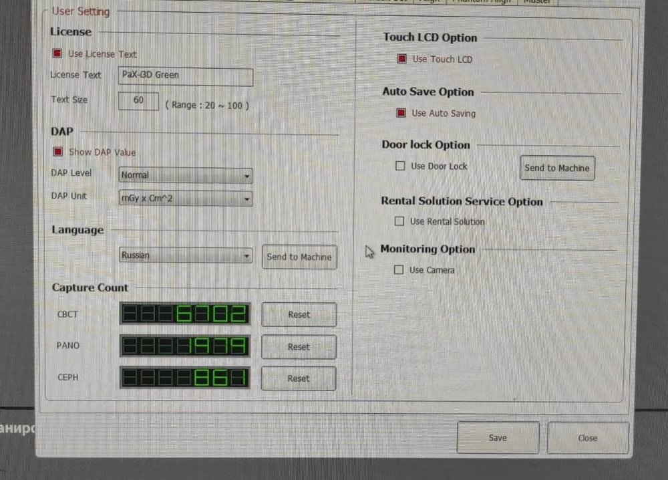The width and height of the screenshot is (668, 480).
Task: Reset the PANO capture count
Action: 299,347
